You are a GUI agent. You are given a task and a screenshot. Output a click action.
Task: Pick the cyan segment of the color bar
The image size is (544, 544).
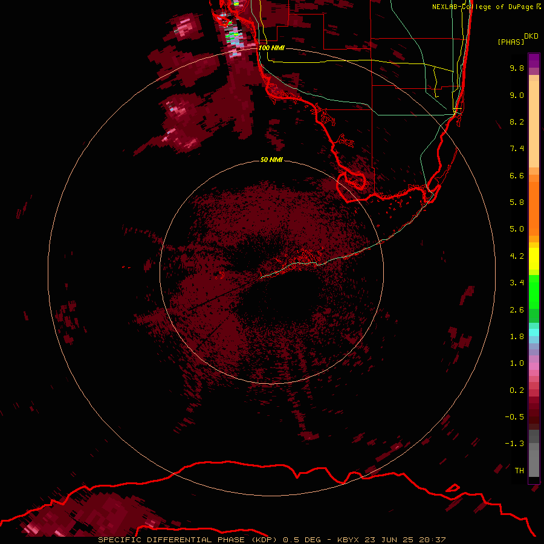coord(534,332)
